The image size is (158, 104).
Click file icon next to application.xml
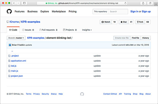pyautogui.click(x=9, y=61)
